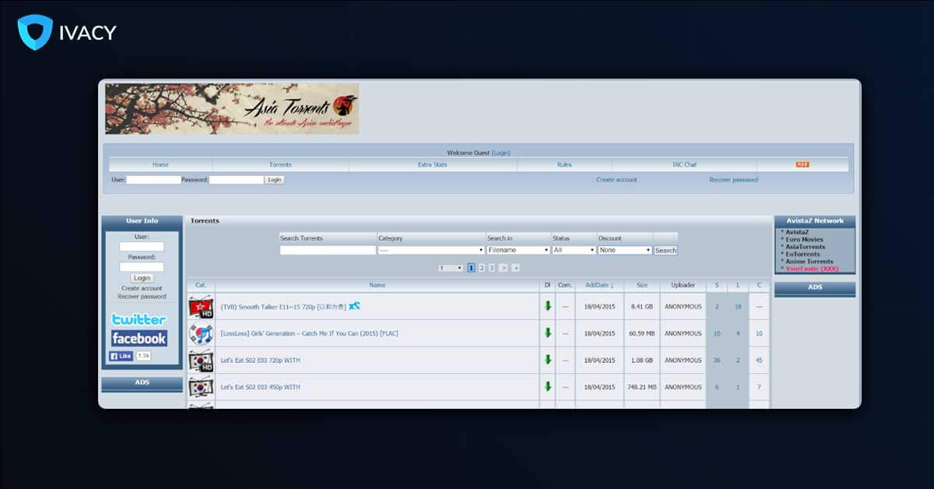Click category icon for Girls' Generation row

[202, 333]
